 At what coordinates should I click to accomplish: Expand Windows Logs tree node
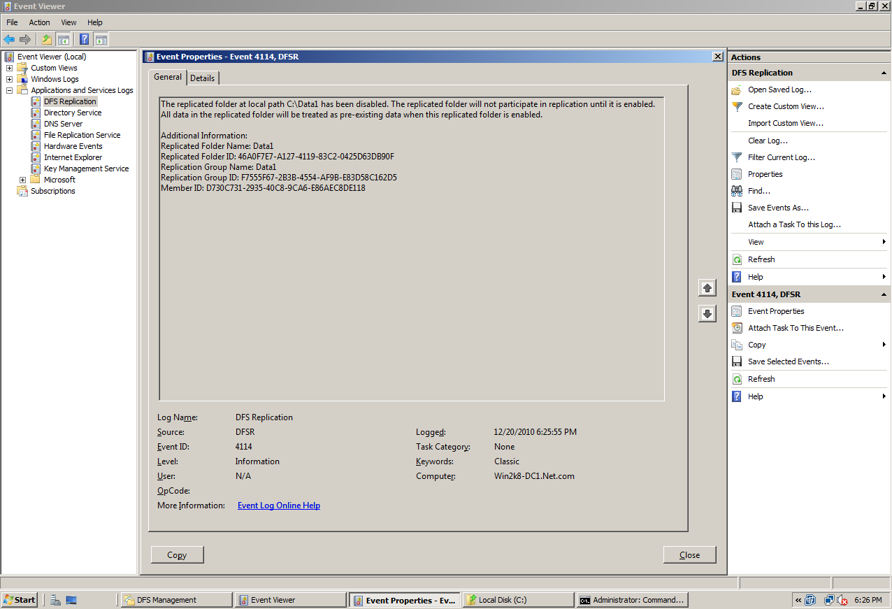click(x=9, y=79)
